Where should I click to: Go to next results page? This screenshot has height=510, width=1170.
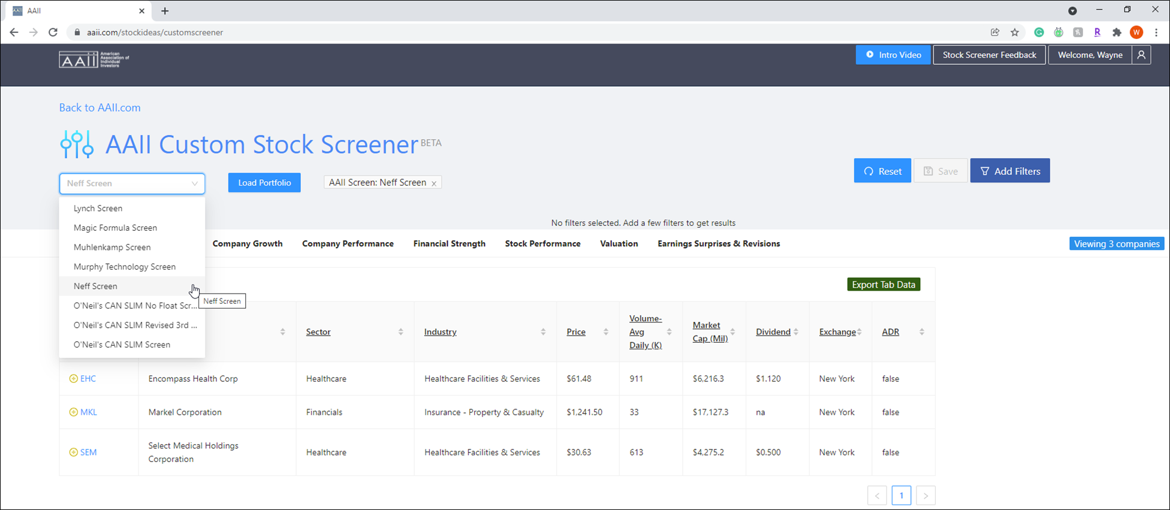pyautogui.click(x=926, y=496)
